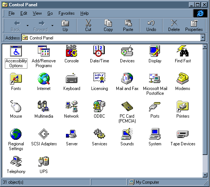Select the Keyboard applet icon
The height and width of the screenshot is (187, 210).
pyautogui.click(x=71, y=79)
